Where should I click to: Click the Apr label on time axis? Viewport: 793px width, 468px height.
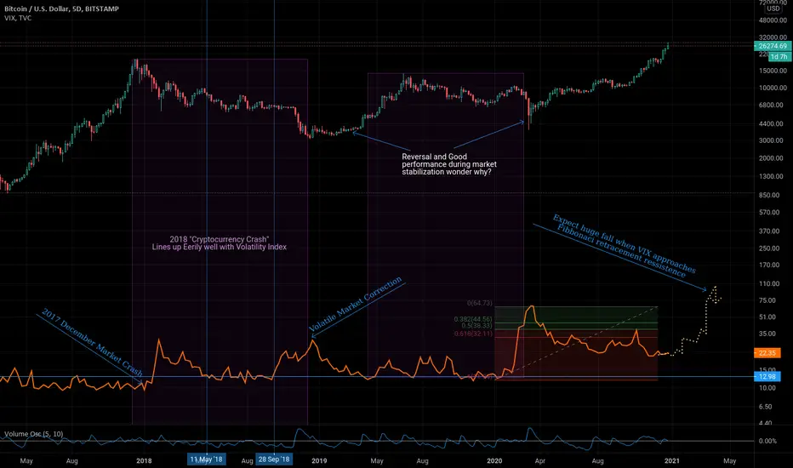[x=540, y=461]
